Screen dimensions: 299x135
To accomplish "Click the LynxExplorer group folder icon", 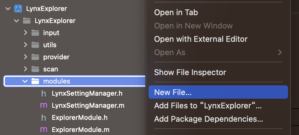I will [27, 21].
